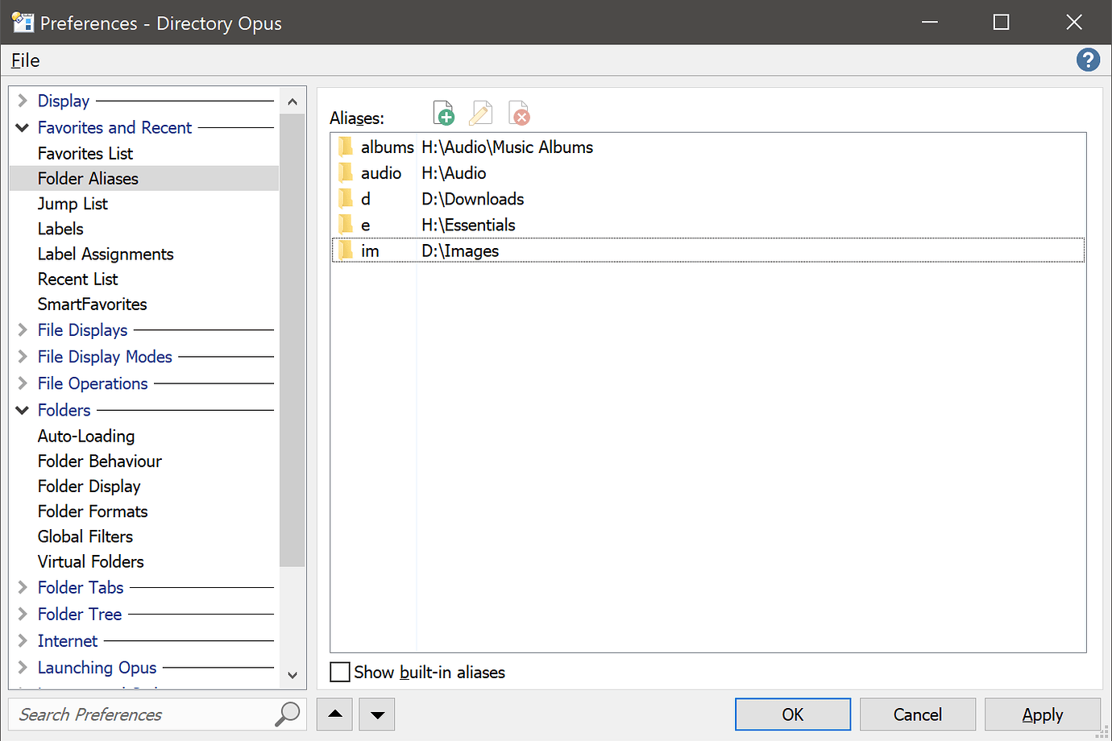Click the new alias icon with green plus
1112x741 pixels.
point(444,114)
